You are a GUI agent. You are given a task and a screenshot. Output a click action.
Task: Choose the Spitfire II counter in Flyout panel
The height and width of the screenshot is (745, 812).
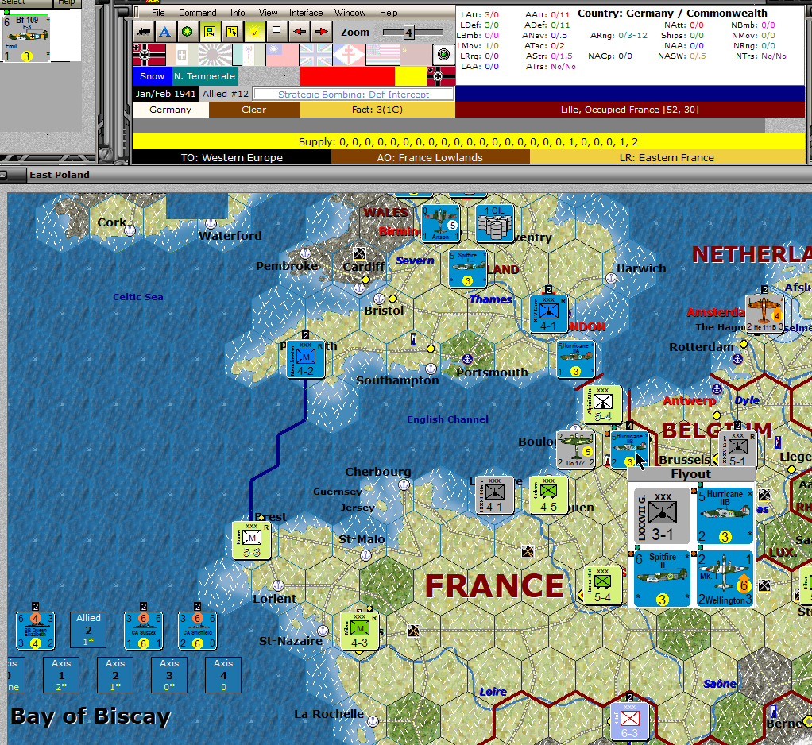(x=663, y=579)
